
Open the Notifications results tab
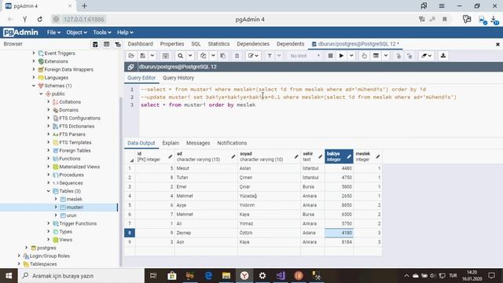point(232,143)
